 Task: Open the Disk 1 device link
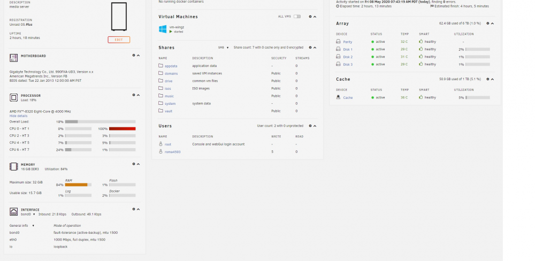[x=348, y=49]
